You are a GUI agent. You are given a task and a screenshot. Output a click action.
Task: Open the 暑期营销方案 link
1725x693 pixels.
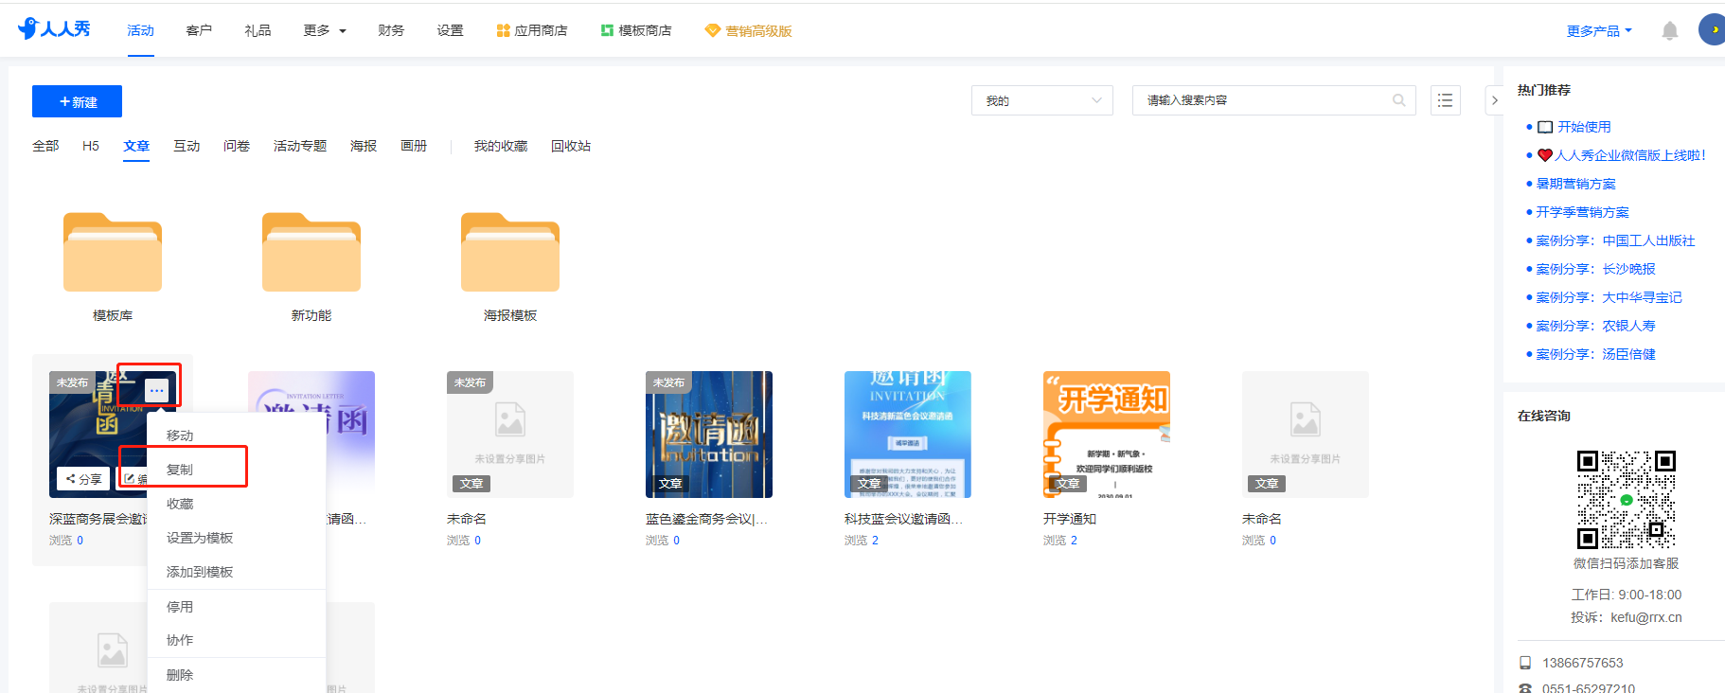(x=1575, y=184)
